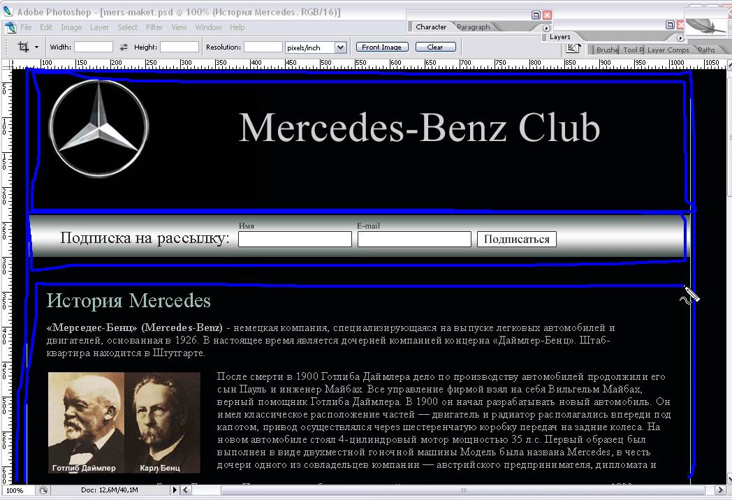The height and width of the screenshot is (500, 732).
Task: Open the Window menu
Action: (208, 27)
